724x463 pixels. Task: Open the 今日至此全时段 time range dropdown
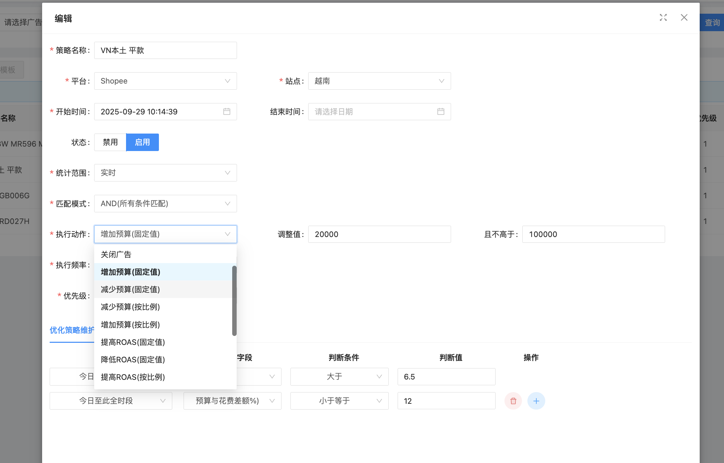tap(111, 401)
